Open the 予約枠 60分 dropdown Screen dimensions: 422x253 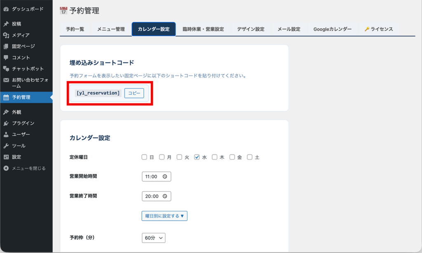coord(153,238)
